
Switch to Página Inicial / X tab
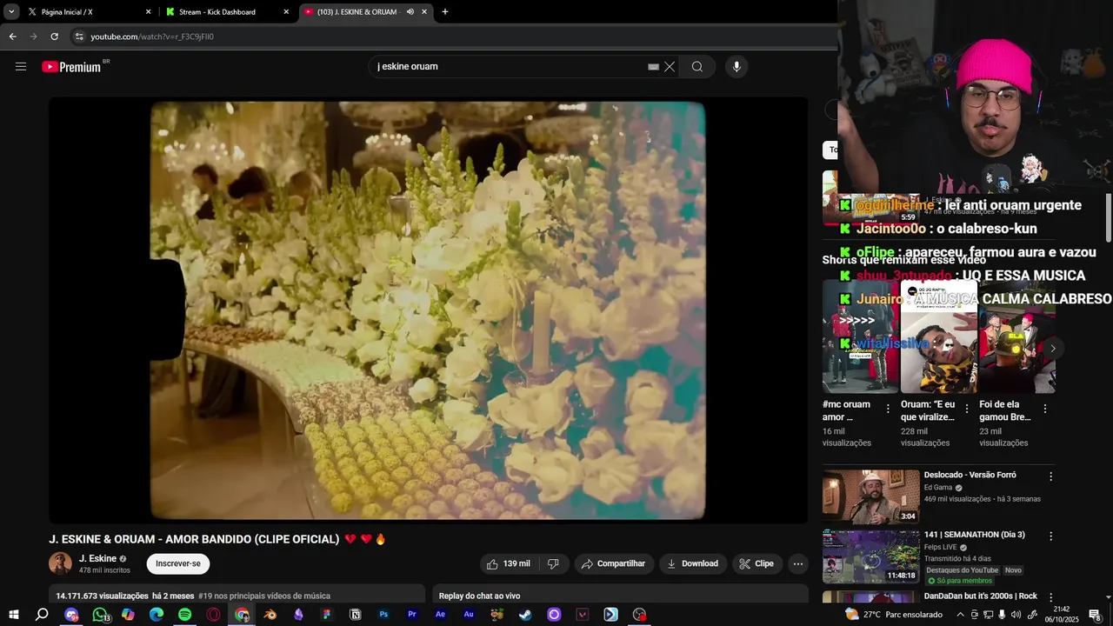click(87, 12)
